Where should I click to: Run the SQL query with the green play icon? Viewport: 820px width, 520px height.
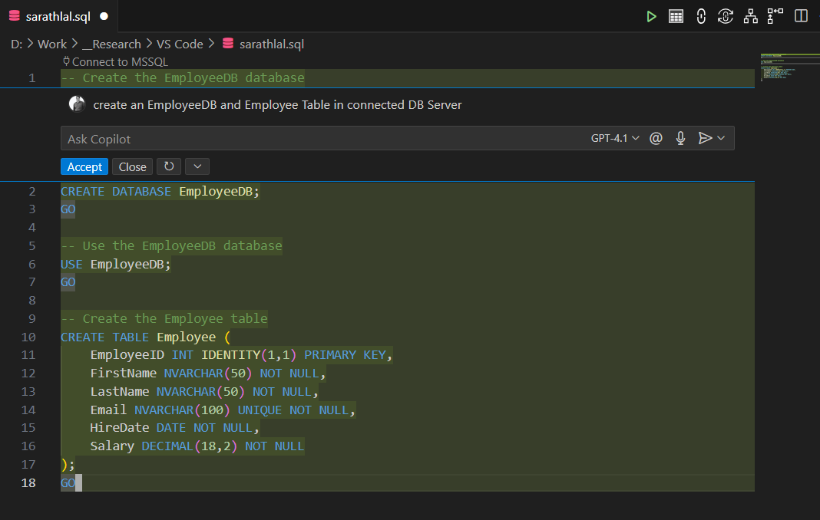pos(651,16)
